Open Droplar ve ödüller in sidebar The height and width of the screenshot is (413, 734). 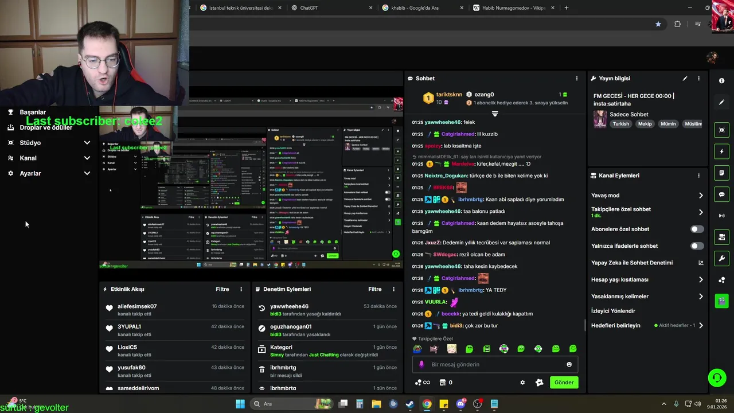[x=46, y=127]
